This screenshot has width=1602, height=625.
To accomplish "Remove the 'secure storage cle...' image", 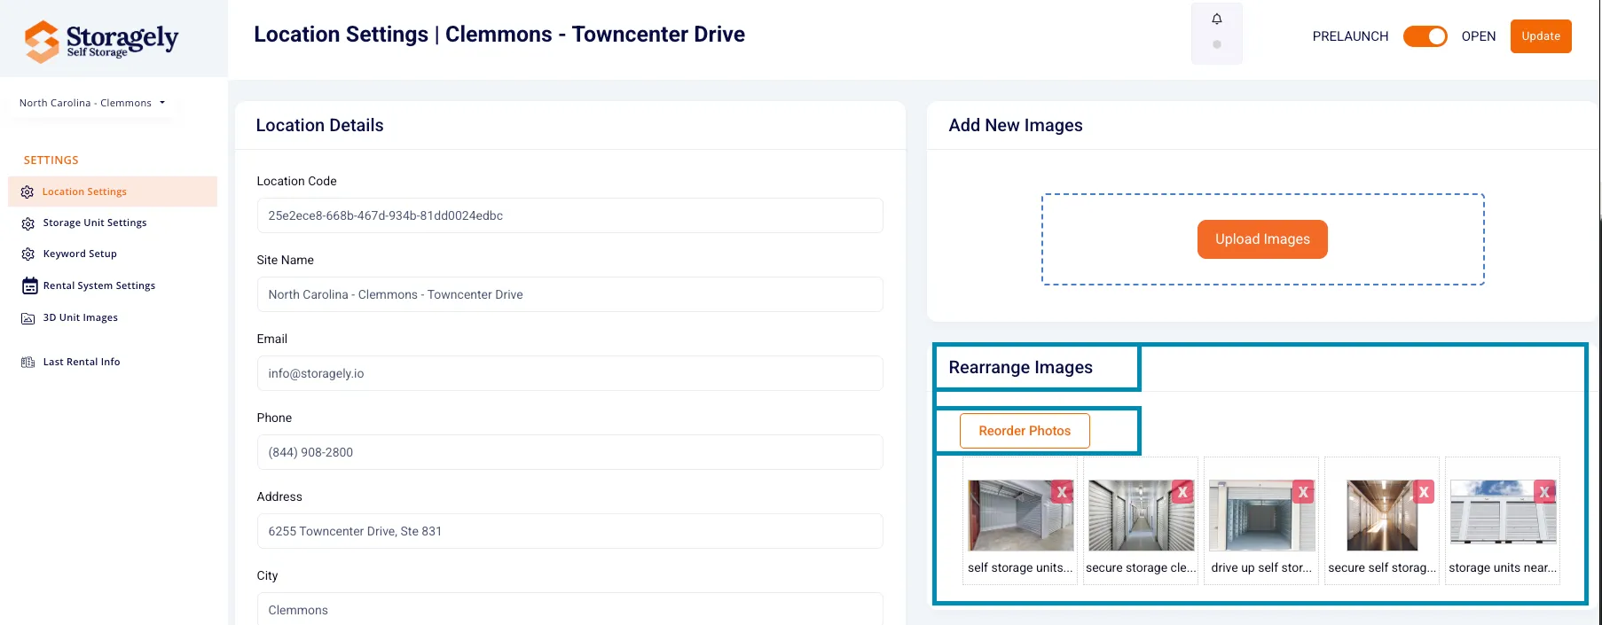I will tap(1182, 492).
